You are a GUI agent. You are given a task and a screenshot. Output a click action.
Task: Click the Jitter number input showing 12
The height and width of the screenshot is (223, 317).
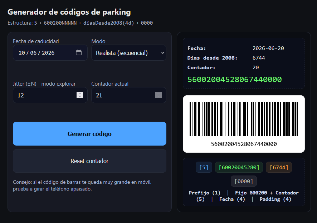[x=50, y=95]
